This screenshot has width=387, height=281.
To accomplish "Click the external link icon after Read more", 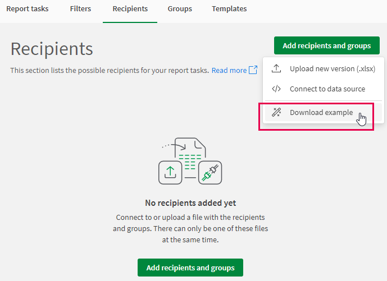I will coord(253,70).
